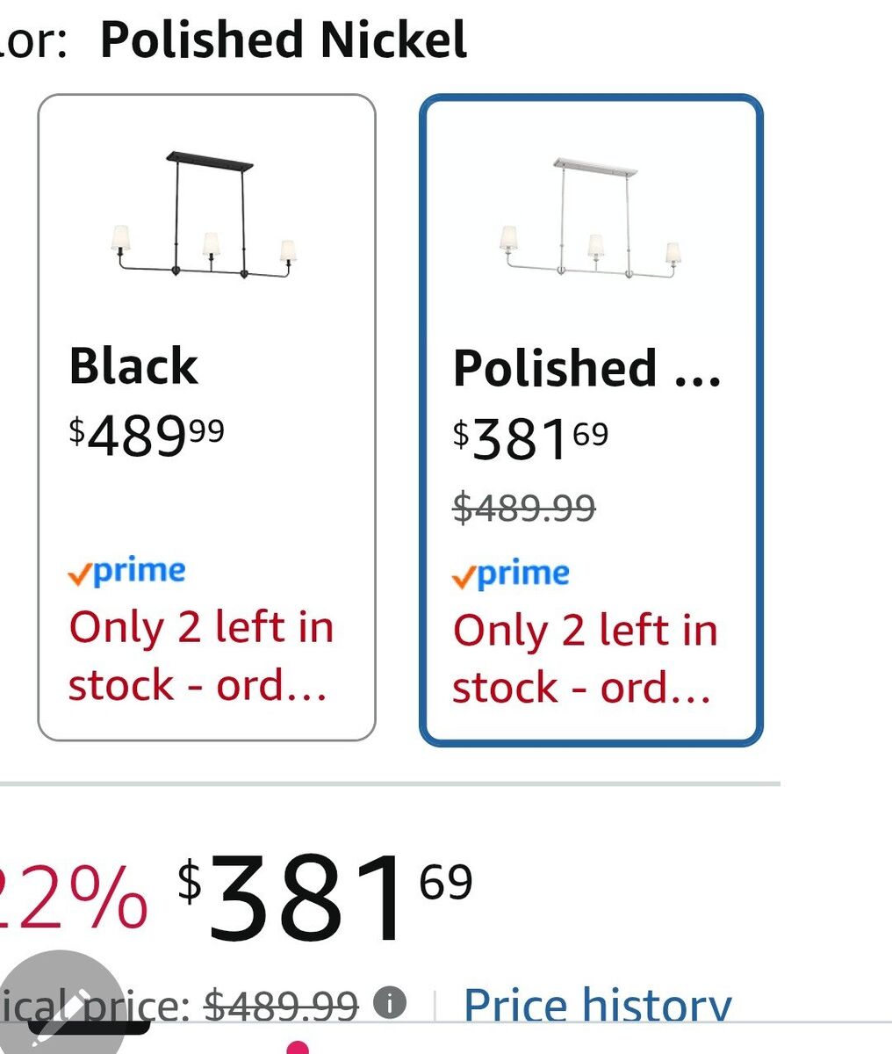Tap the info icon beside typical price
The height and width of the screenshot is (1054, 892).
[x=390, y=1002]
